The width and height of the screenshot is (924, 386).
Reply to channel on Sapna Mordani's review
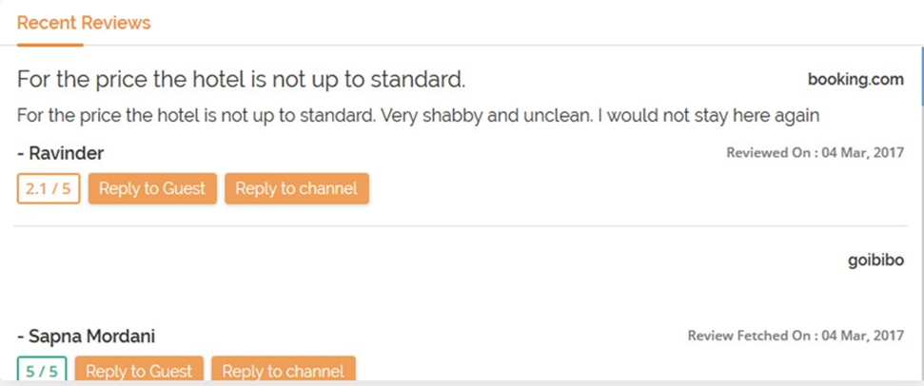tap(284, 371)
